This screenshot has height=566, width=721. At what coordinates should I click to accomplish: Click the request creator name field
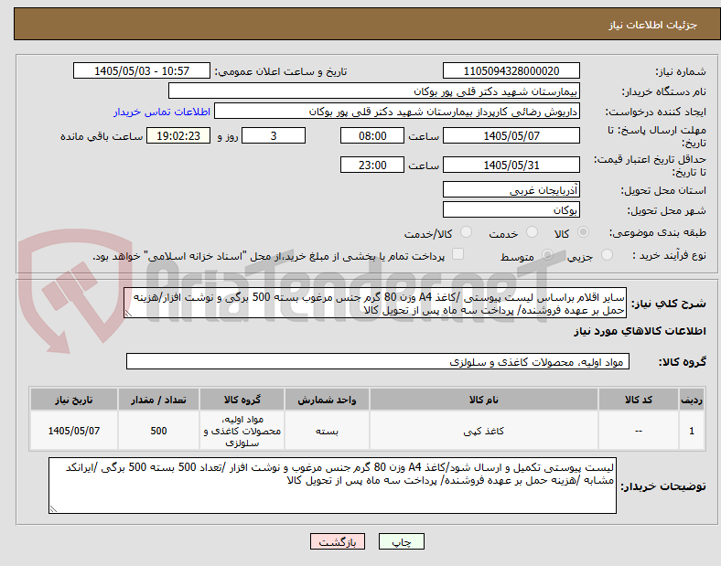click(x=397, y=112)
